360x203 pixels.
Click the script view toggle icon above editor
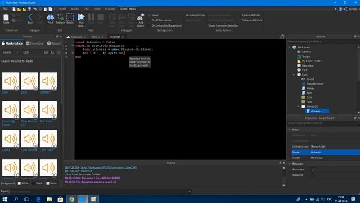282,37
